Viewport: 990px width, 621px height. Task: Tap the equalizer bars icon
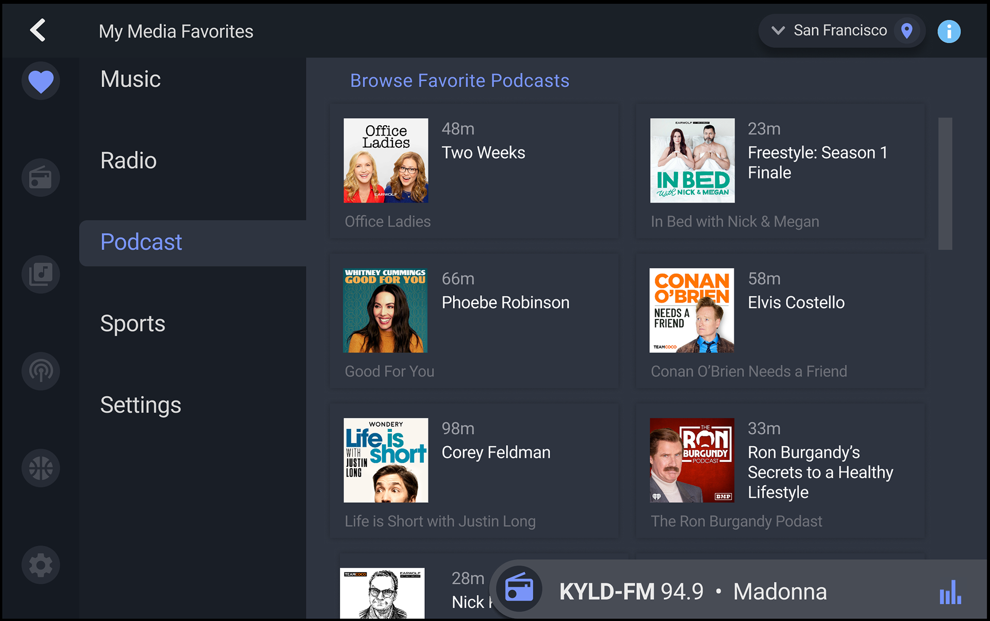[950, 592]
